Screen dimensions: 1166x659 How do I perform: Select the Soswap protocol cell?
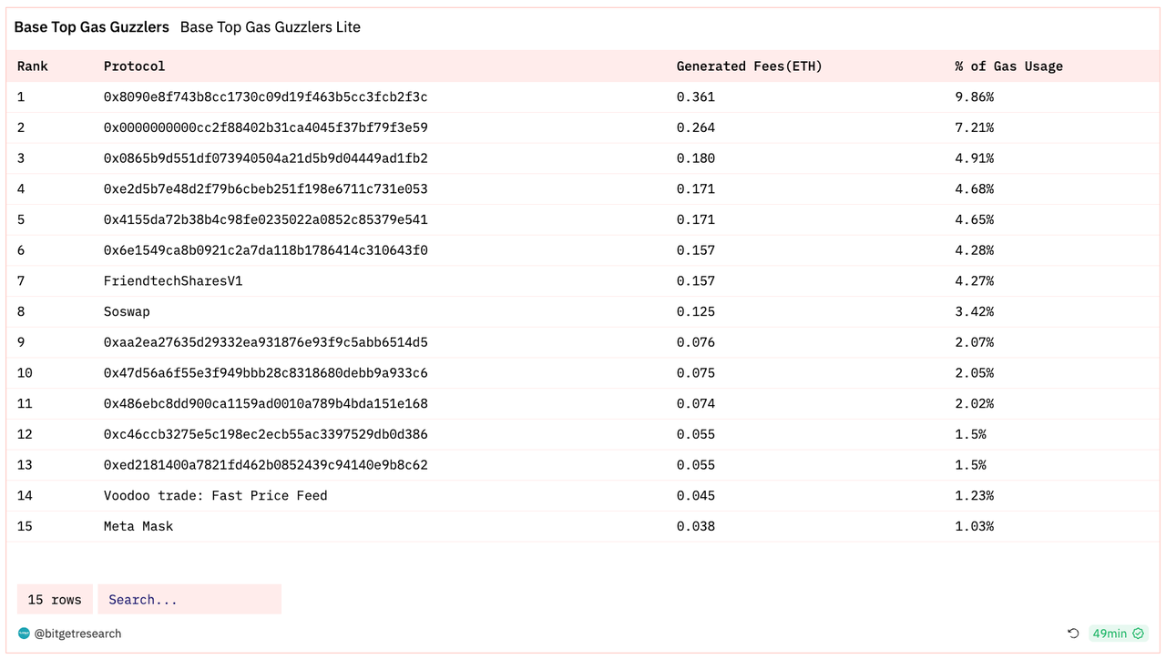click(x=127, y=311)
